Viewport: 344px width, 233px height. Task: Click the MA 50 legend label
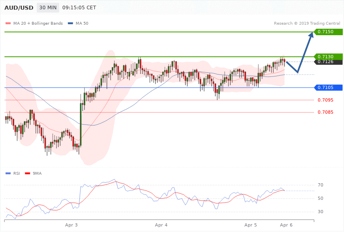[x=82, y=23]
